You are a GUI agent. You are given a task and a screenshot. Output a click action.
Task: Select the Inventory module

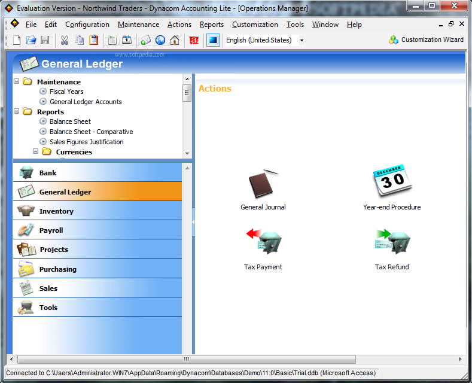pyautogui.click(x=98, y=211)
